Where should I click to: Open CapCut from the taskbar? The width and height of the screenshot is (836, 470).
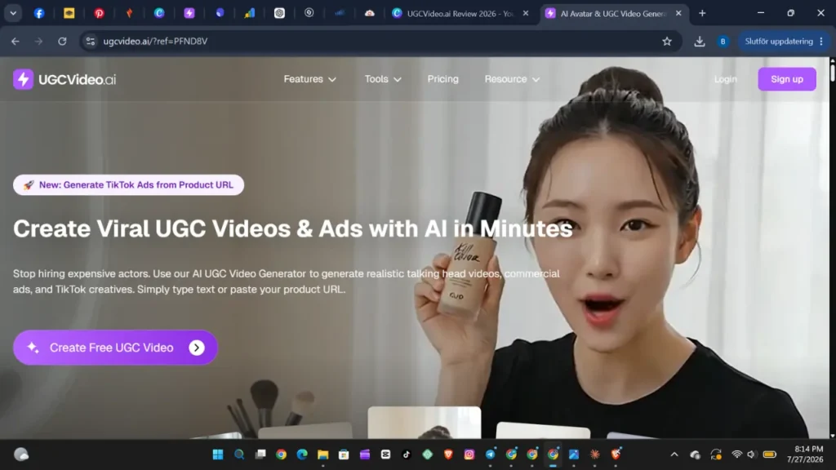coord(385,454)
